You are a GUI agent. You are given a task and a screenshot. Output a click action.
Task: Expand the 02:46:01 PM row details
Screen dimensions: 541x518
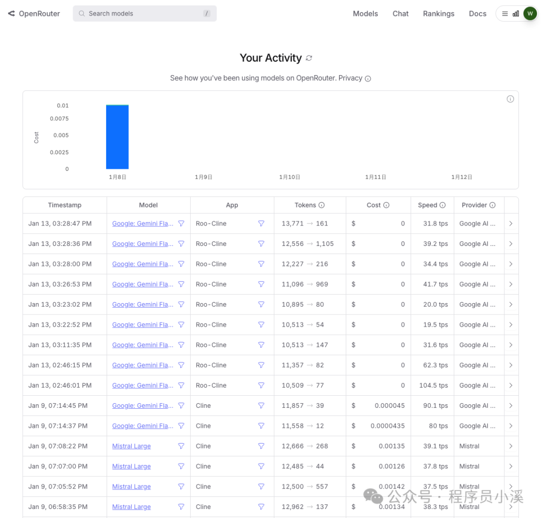(x=511, y=385)
